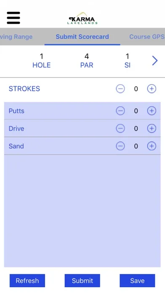Save the scorecard with Save button
This screenshot has height=294, width=165.
click(x=137, y=280)
